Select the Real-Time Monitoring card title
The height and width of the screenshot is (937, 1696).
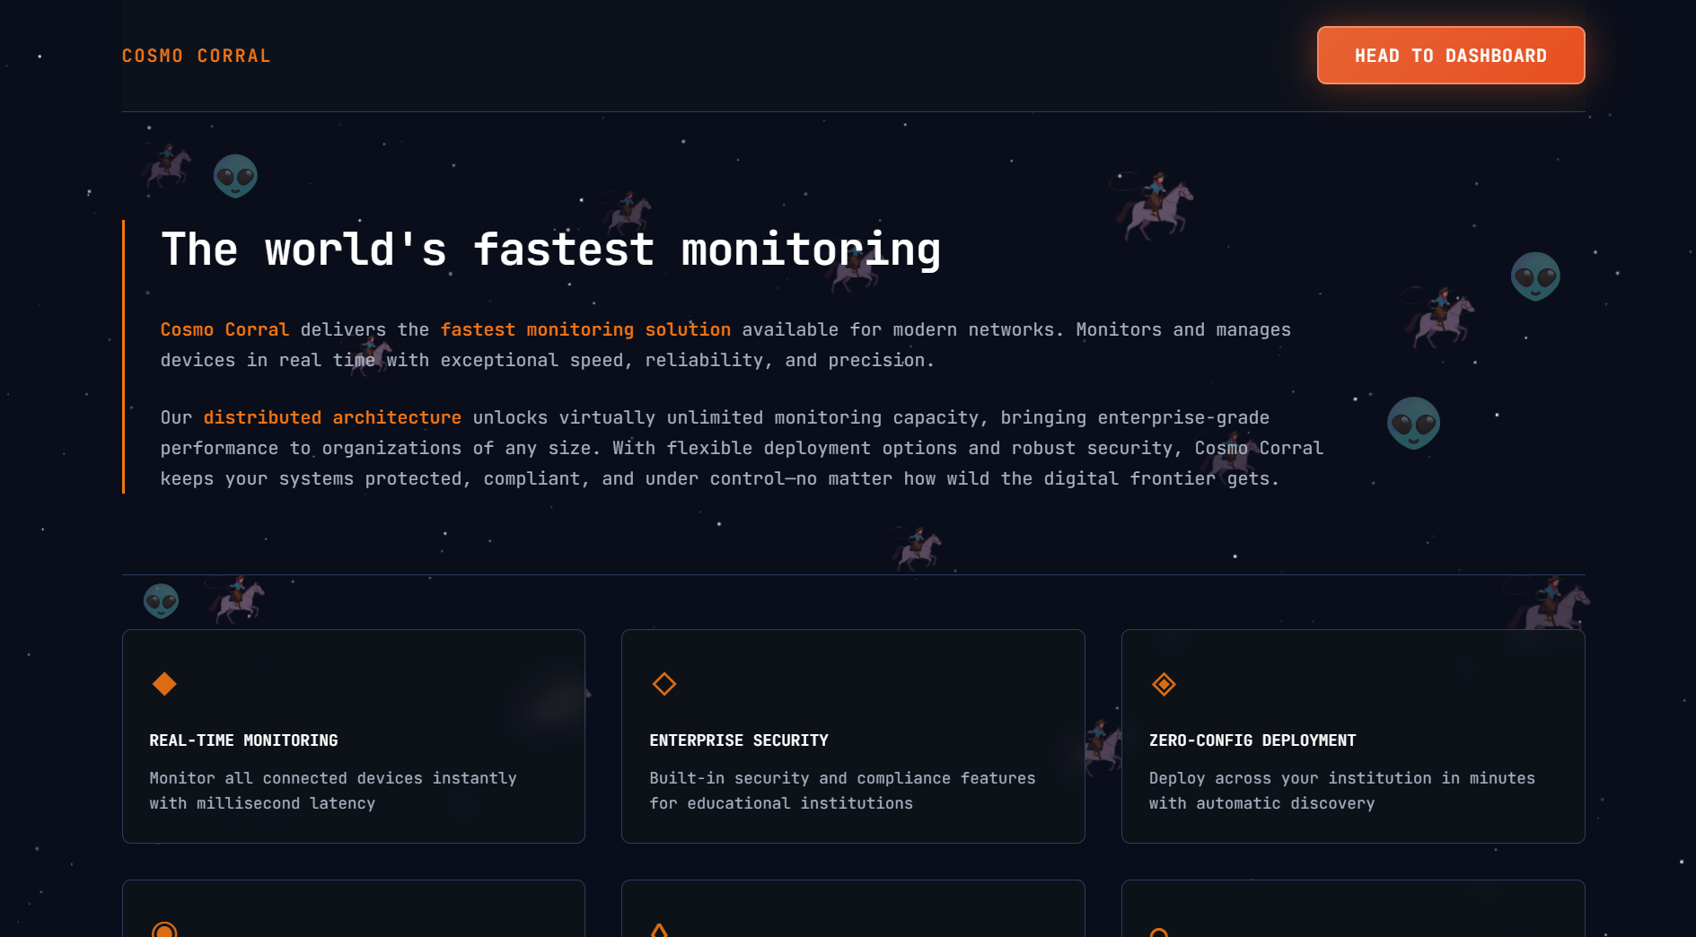click(243, 740)
